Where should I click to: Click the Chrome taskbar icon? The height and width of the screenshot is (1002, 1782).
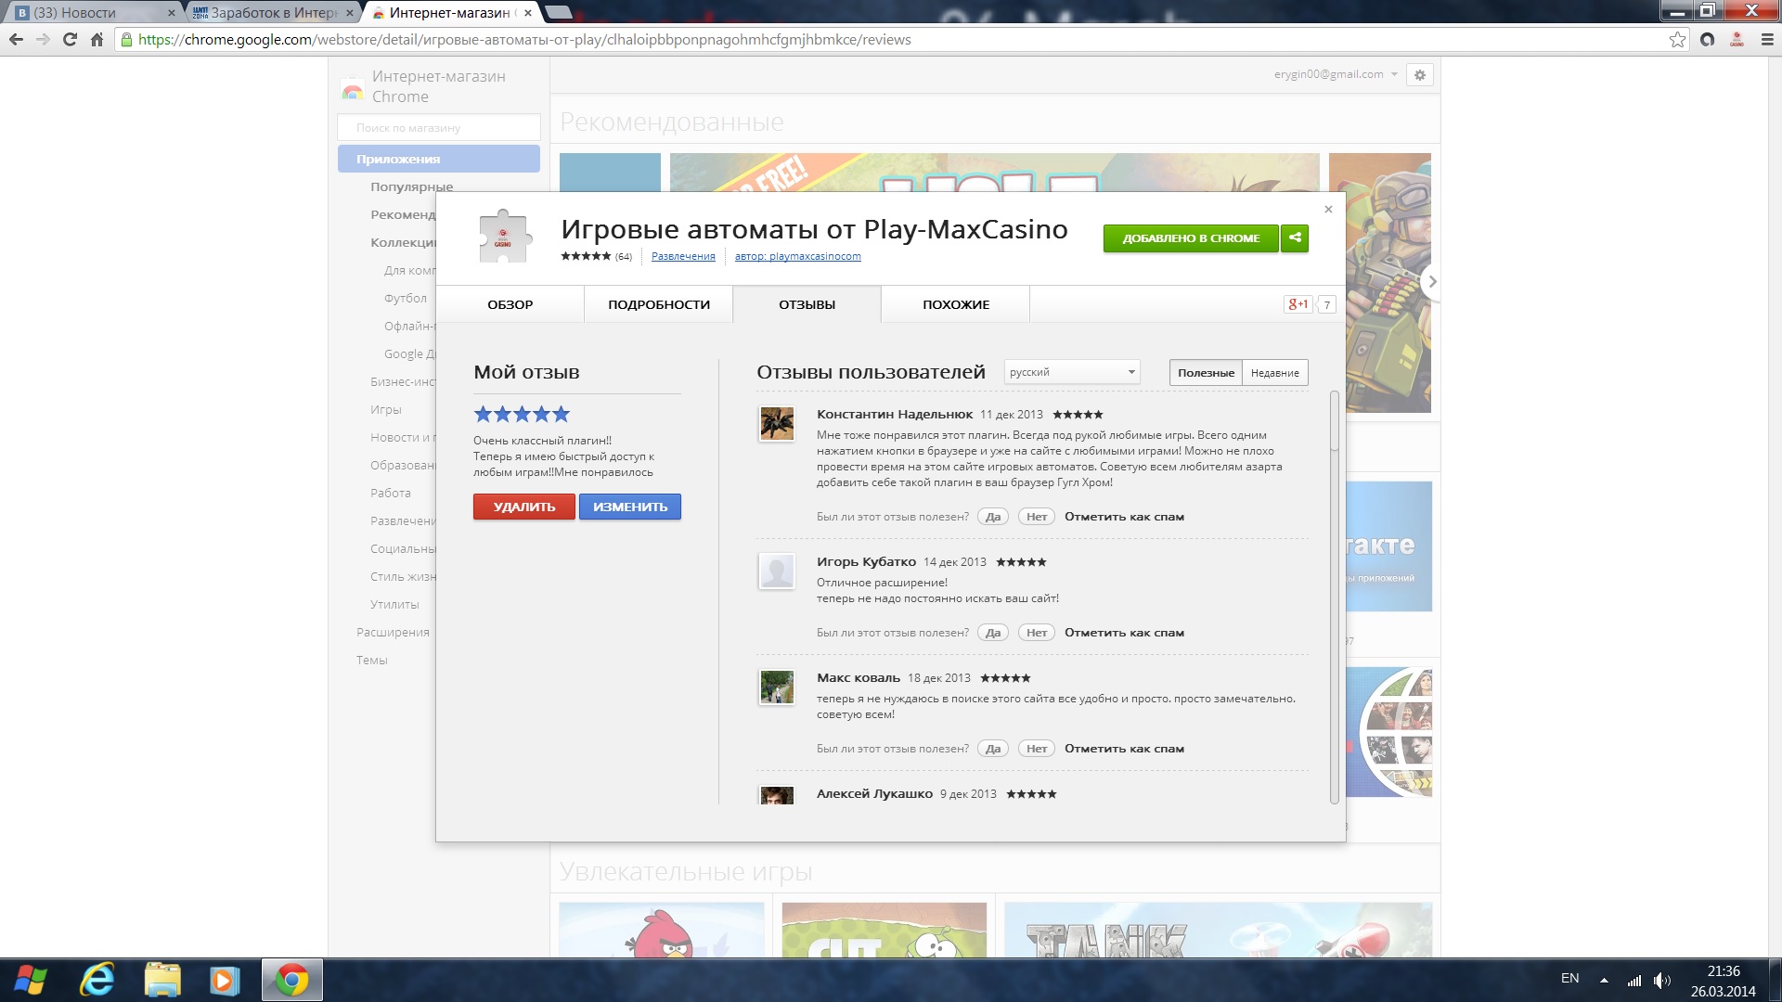pyautogui.click(x=291, y=980)
